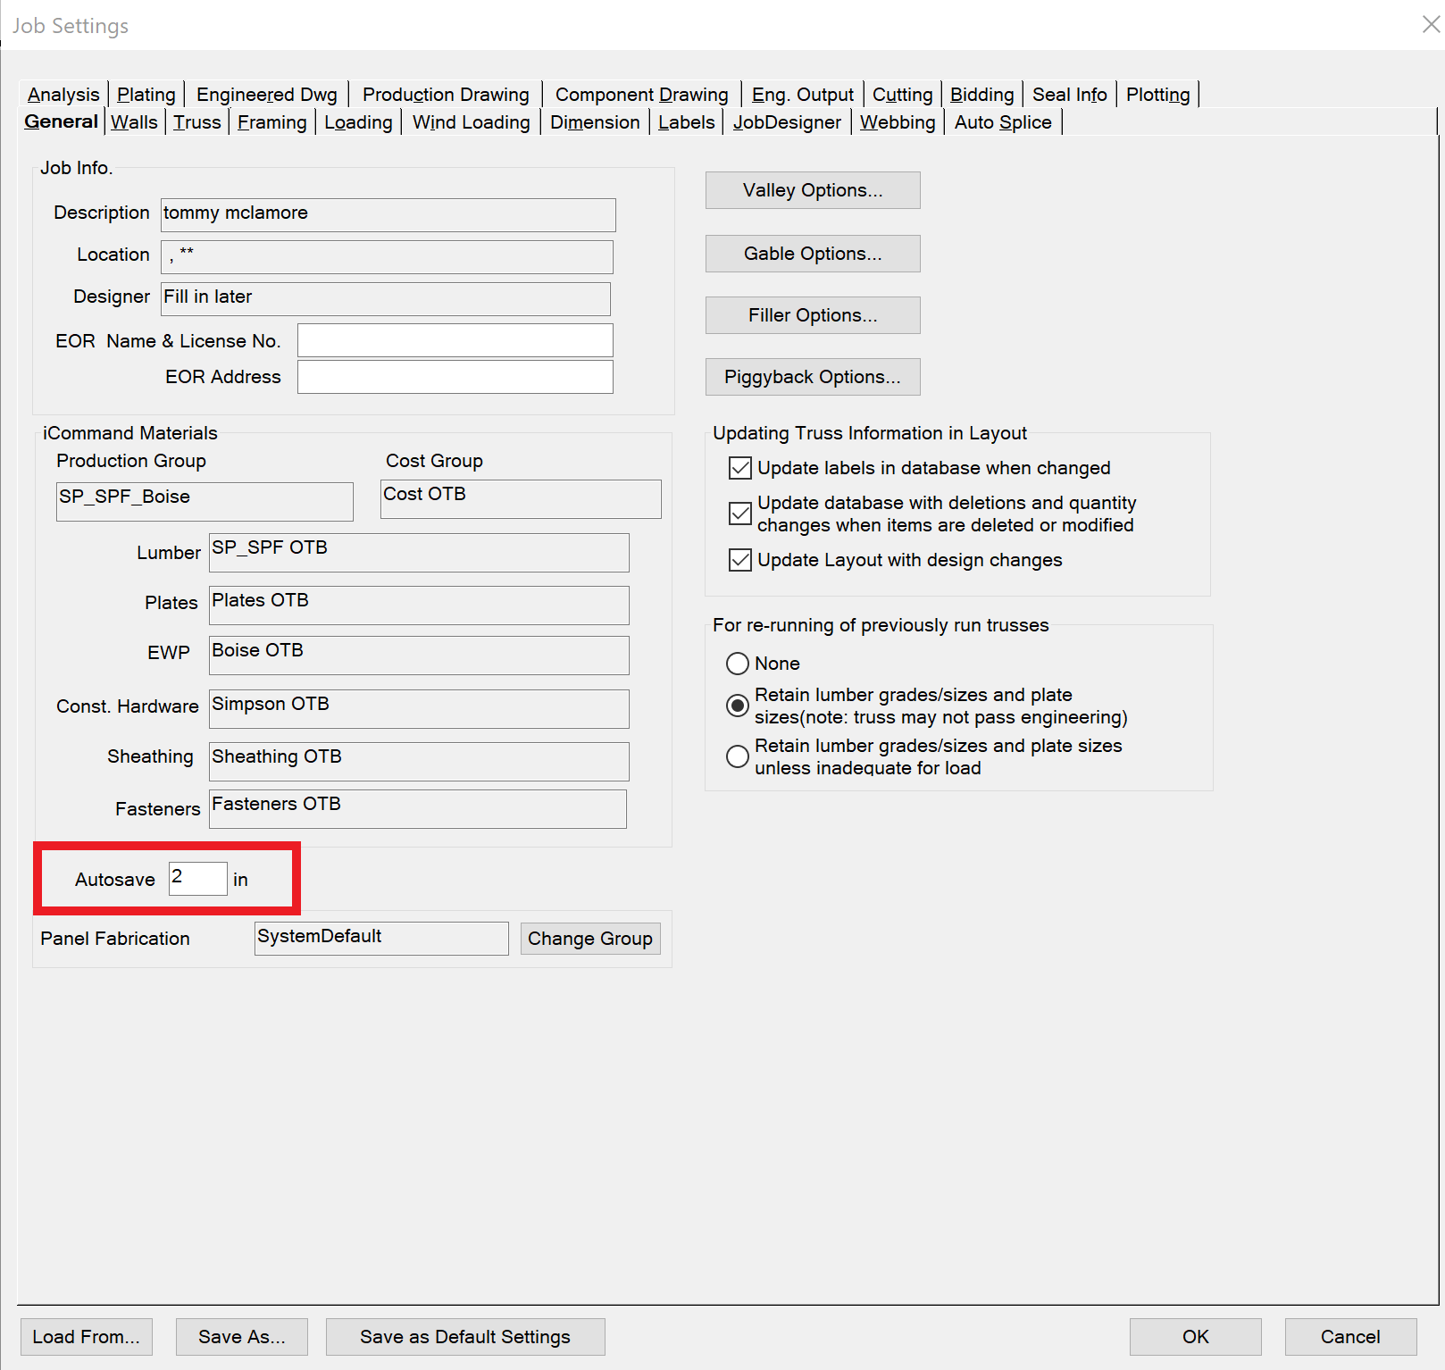Screen dimensions: 1445x1370
Task: Choose retain sizes unless inadequate for load
Action: coord(738,756)
